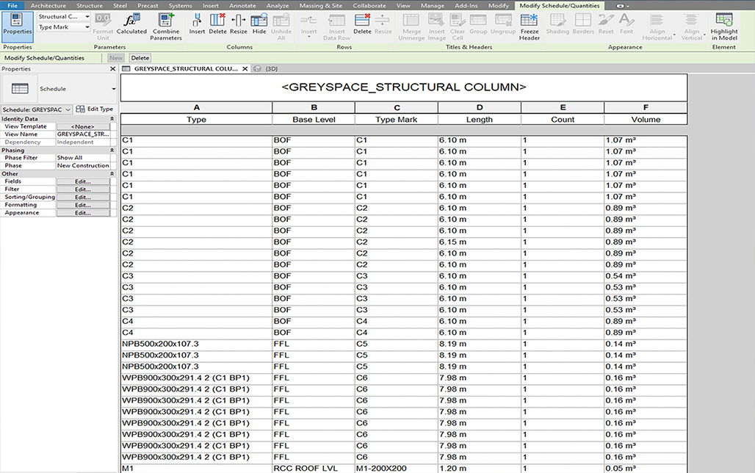Add a Calculated parameter
The height and width of the screenshot is (473, 755).
point(131,25)
